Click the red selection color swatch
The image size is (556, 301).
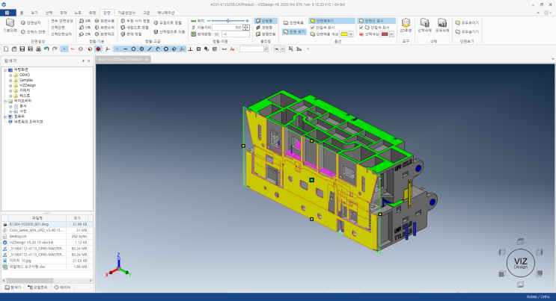385,34
